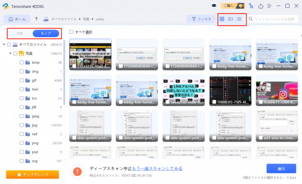Tick the gif folder checkbox
The width and height of the screenshot is (302, 184).
click(x=22, y=80)
